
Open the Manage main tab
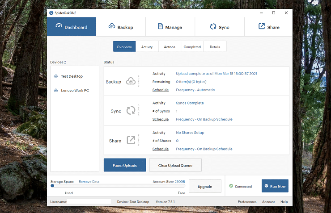coord(170,27)
